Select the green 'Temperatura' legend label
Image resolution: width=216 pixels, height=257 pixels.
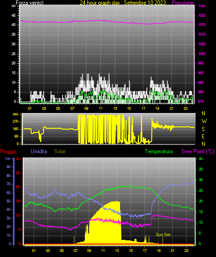pyautogui.click(x=159, y=151)
